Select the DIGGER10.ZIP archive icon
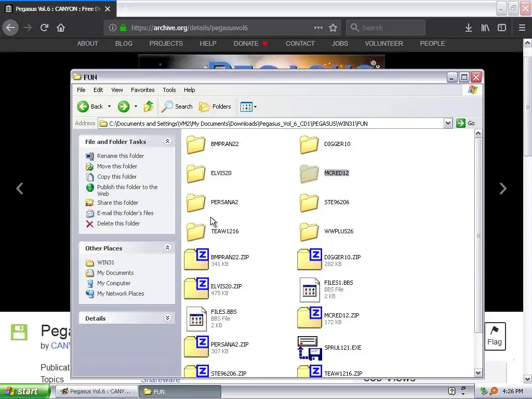The image size is (532, 399). click(310, 260)
